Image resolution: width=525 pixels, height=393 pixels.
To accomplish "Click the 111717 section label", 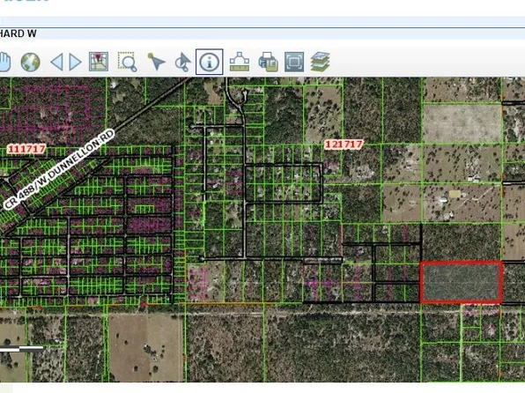I will 26,149.
